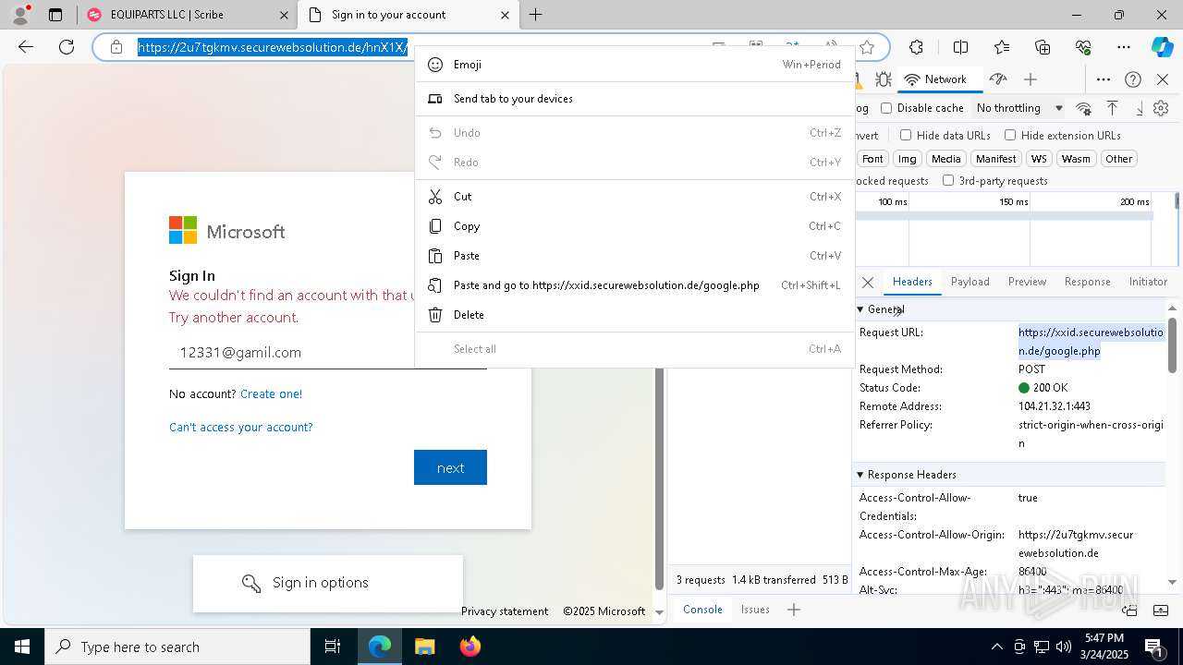Close the request details pane
This screenshot has width=1183, height=665.
click(868, 282)
